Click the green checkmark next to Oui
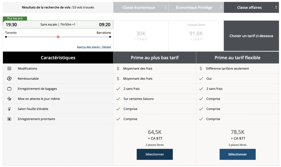The width and height of the screenshot is (281, 167). (201, 78)
